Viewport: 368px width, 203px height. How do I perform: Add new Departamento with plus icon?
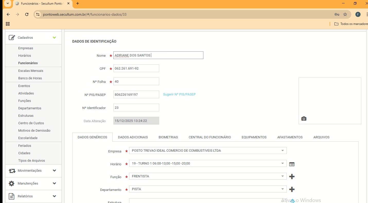click(292, 189)
